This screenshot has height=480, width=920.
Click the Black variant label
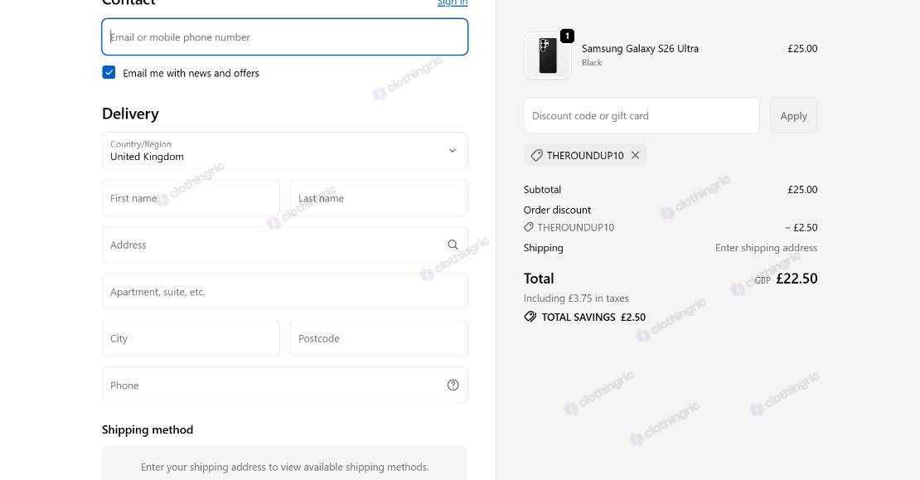[592, 63]
